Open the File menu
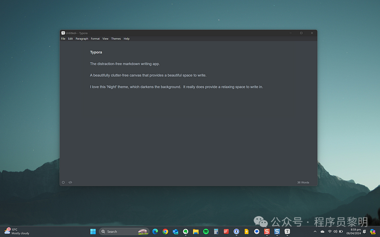This screenshot has width=380, height=237. coord(63,39)
